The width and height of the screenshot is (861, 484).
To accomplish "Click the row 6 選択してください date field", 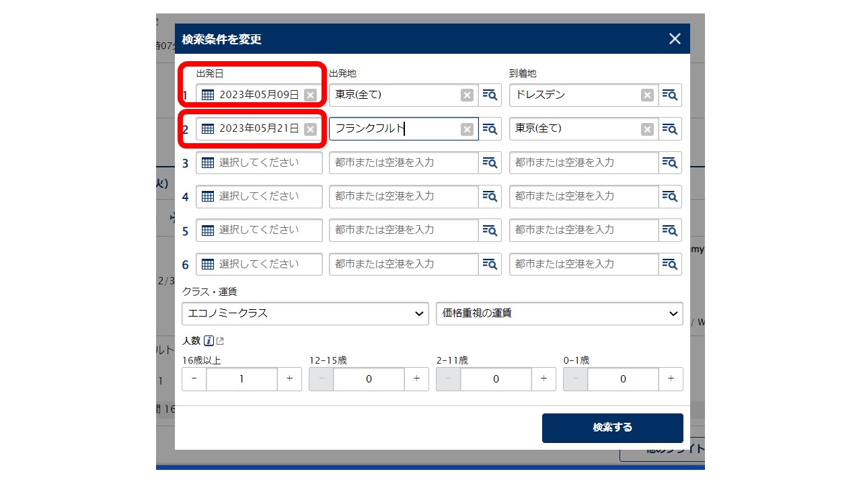I will (x=259, y=264).
